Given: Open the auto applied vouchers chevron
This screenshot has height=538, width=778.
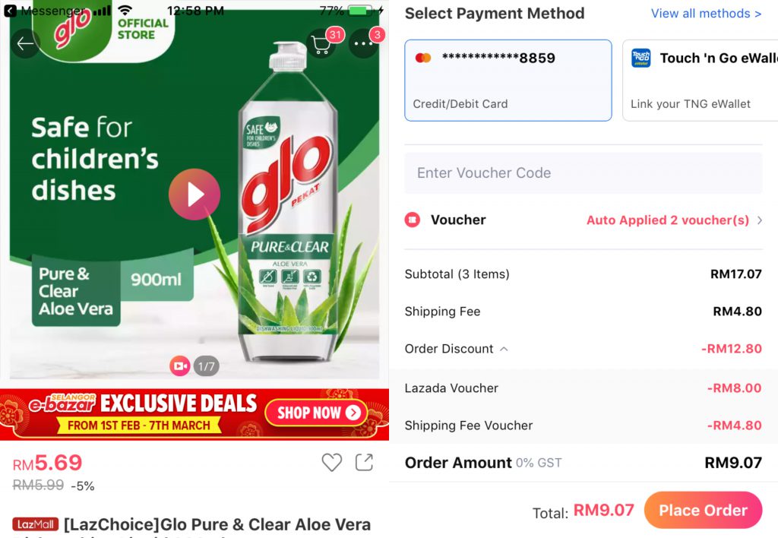Looking at the screenshot, I should pyautogui.click(x=759, y=220).
